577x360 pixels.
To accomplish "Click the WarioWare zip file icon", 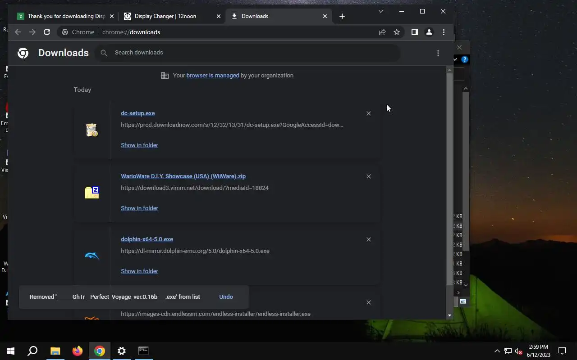I will (92, 193).
